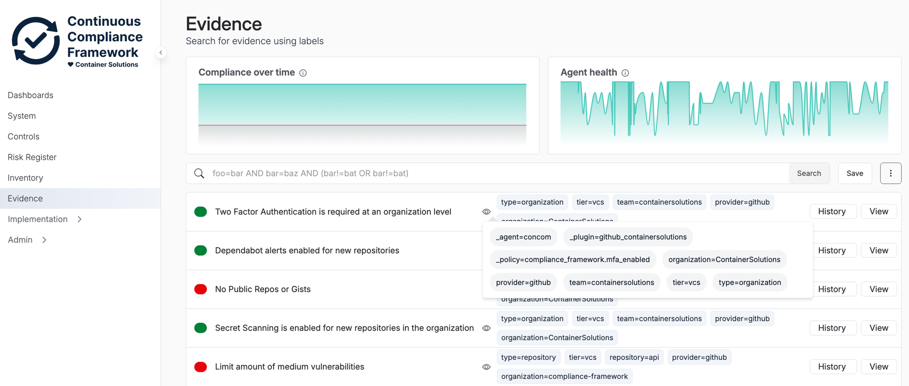Click the Search button
The image size is (909, 386).
pos(809,173)
